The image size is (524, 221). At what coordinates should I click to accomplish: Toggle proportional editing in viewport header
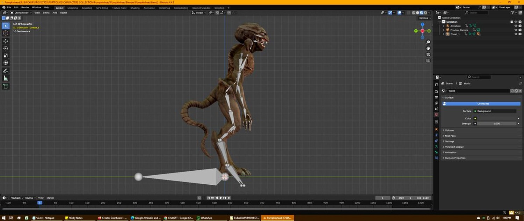tap(229, 13)
